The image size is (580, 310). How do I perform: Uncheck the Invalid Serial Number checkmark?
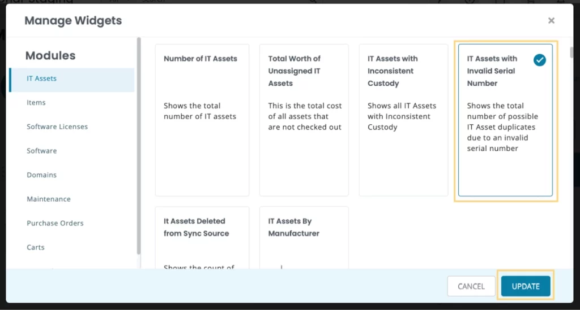tap(539, 60)
